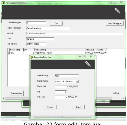Select the Harga Jual column header in grid

click(x=91, y=50)
